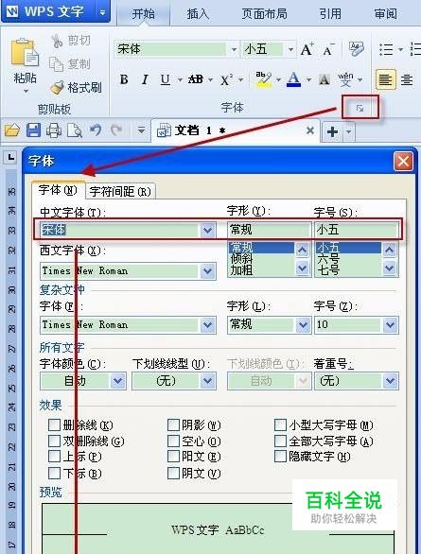Click the Cut (剪切) scissors icon

(x=57, y=41)
